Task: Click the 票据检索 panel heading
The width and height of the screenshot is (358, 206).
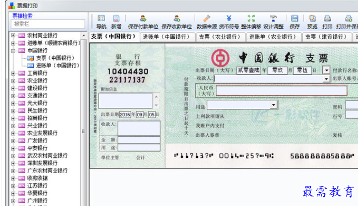Action: 22,15
